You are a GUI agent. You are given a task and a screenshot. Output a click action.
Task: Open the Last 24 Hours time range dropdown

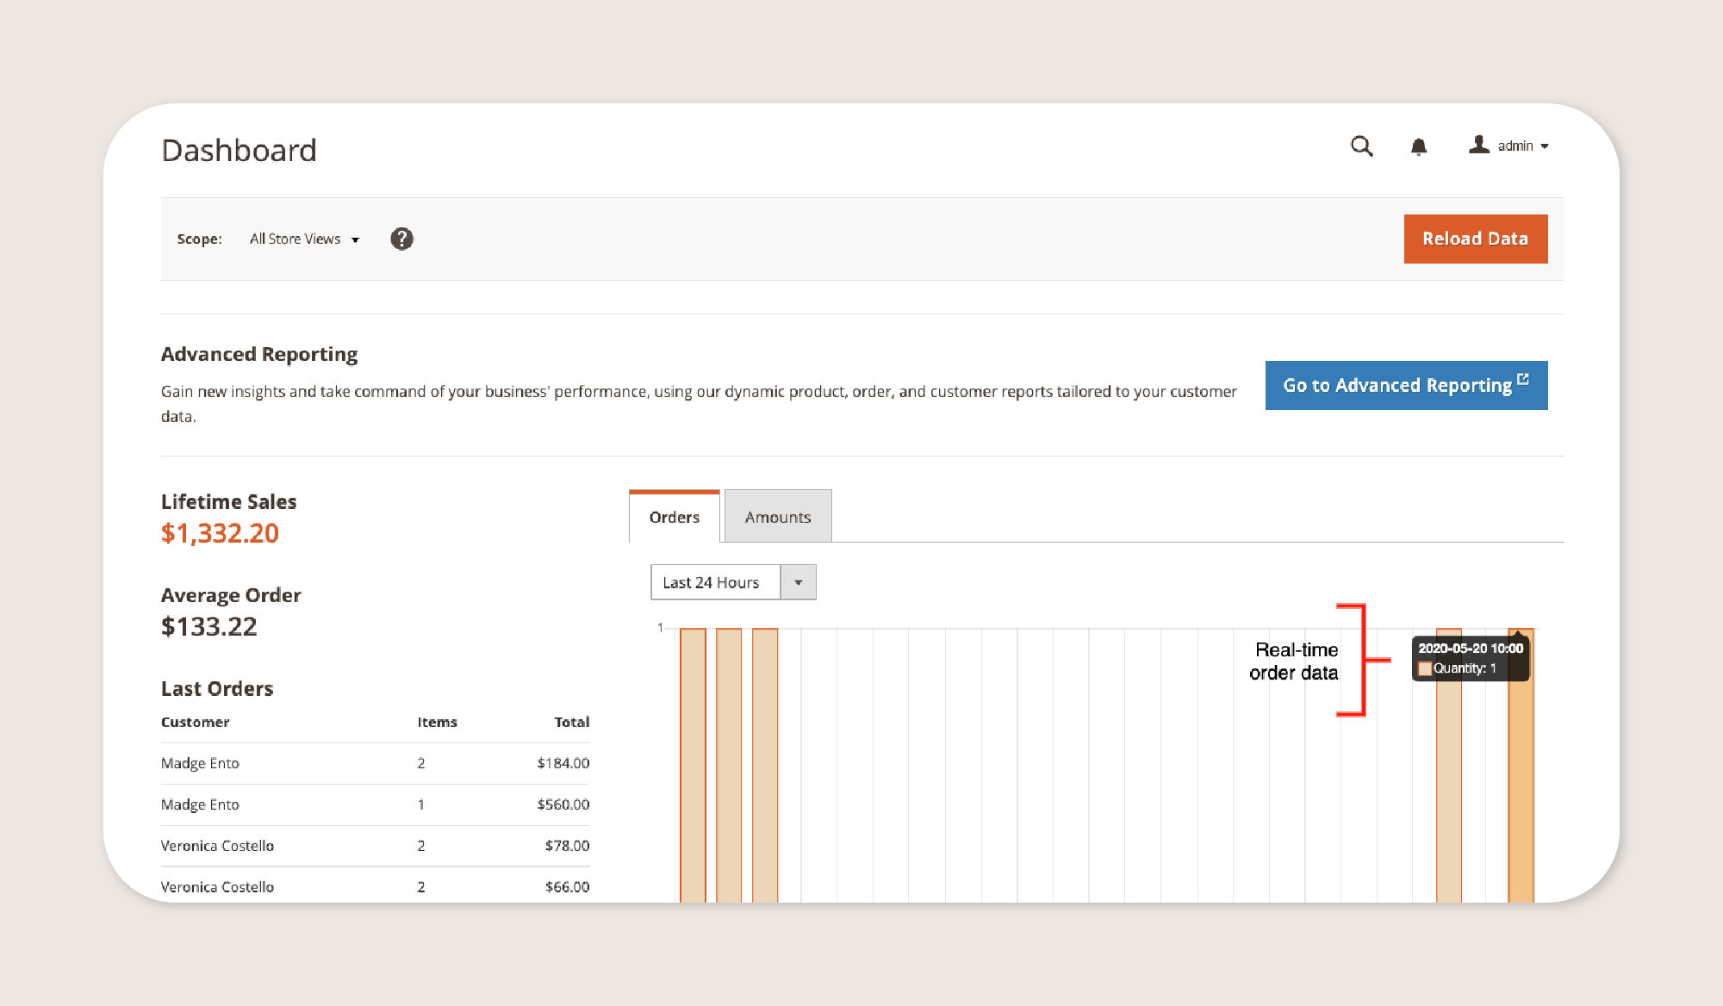(799, 582)
